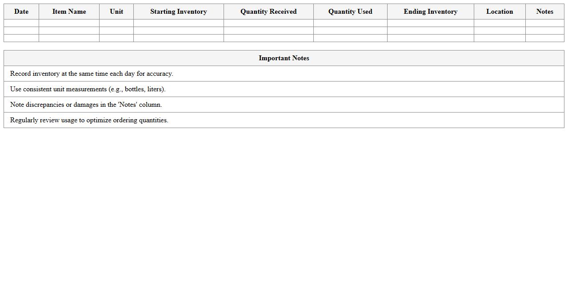Click the Ending Inventory header

click(430, 12)
